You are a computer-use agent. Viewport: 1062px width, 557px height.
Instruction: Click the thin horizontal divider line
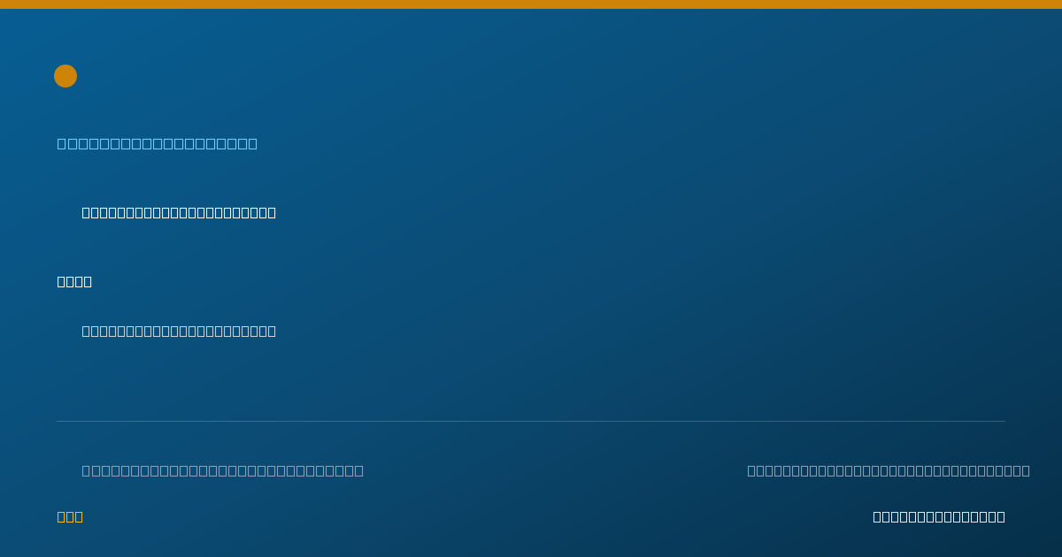531,421
